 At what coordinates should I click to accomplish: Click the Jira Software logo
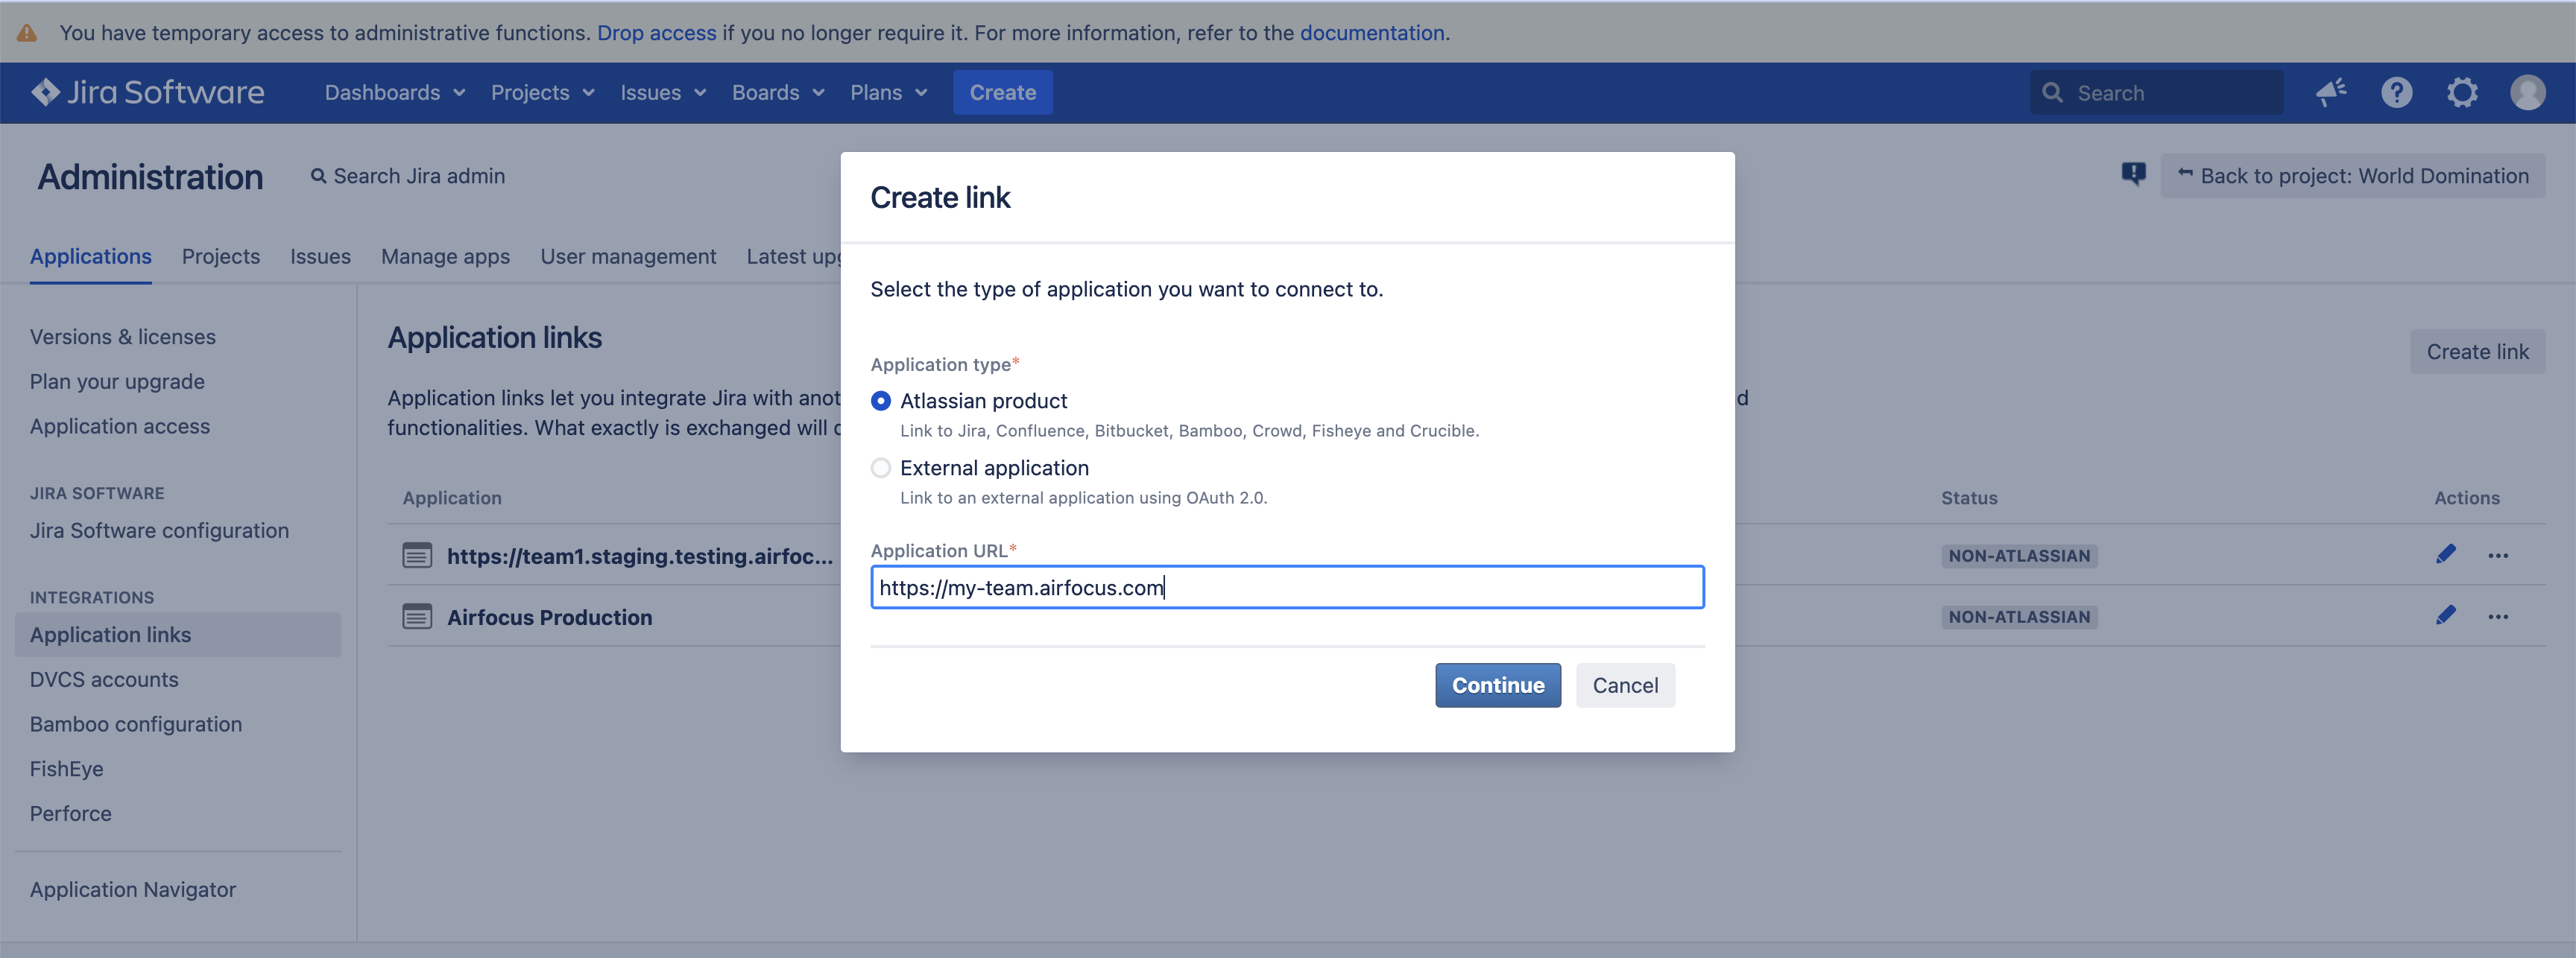148,93
